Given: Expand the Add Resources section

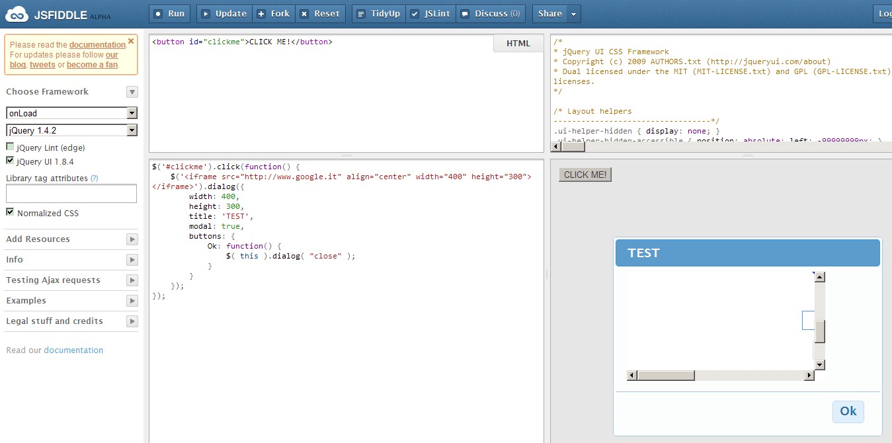Looking at the screenshot, I should coord(132,239).
